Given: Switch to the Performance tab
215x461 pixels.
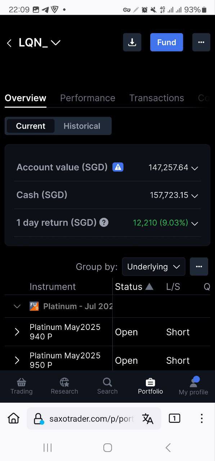Looking at the screenshot, I should 88,98.
